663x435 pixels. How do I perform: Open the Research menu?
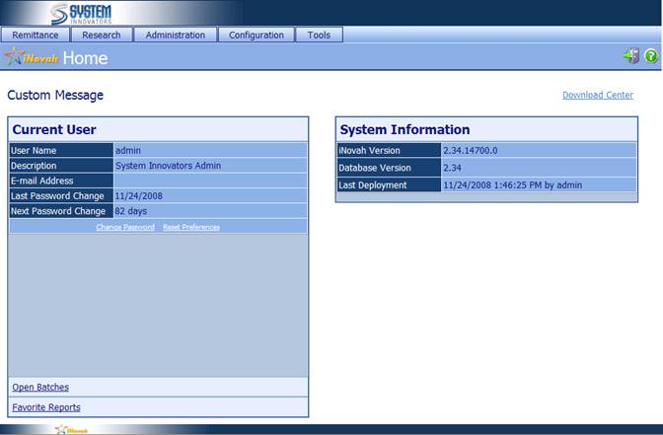[x=102, y=36]
